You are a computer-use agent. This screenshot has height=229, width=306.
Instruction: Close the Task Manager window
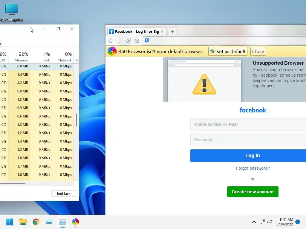[x=72, y=29]
